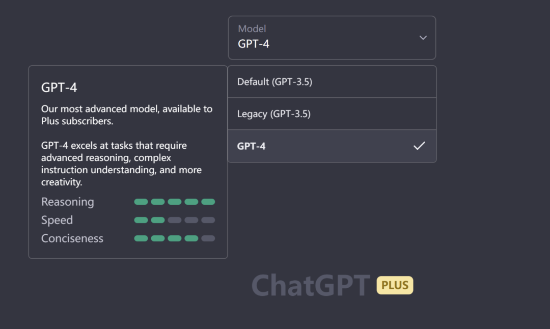Click the last green Reasoning rating pill
Screen dimensions: 550x329
coord(208,202)
